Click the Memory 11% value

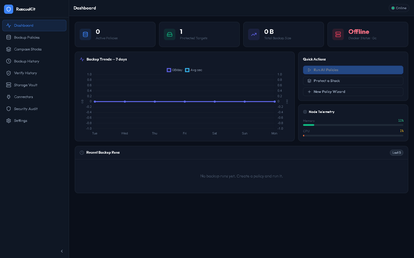(x=401, y=121)
